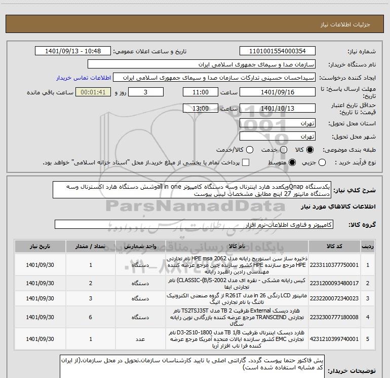Image resolution: width=390 pixels, height=378 pixels.
Task: Click the need number field 1101001554000354
Action: [x=278, y=51]
